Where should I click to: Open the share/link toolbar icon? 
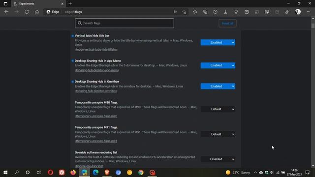[287, 12]
